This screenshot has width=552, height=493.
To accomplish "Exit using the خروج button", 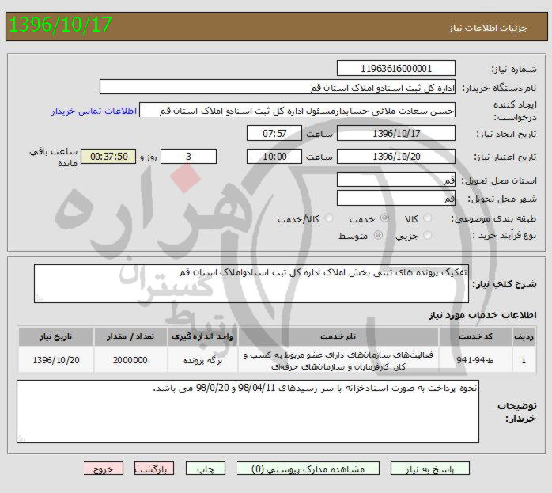I will (x=104, y=468).
